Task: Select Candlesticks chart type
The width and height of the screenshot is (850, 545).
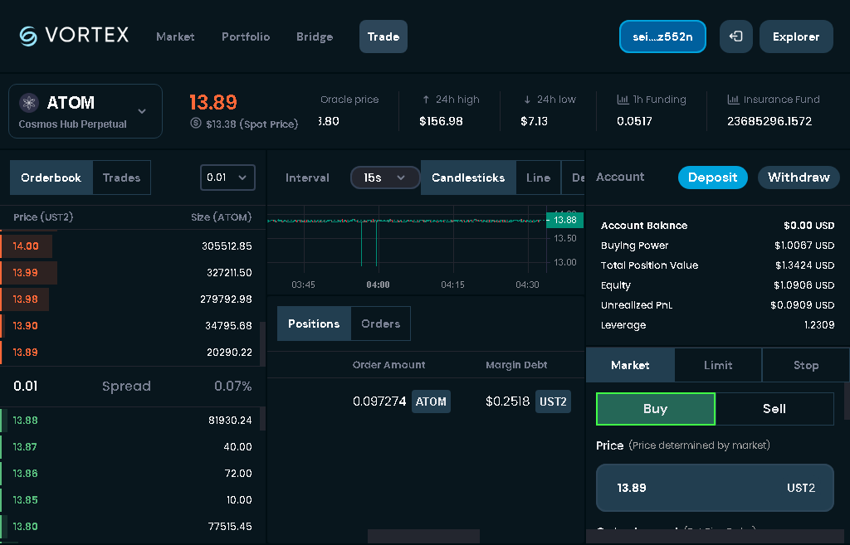Action: 468,178
